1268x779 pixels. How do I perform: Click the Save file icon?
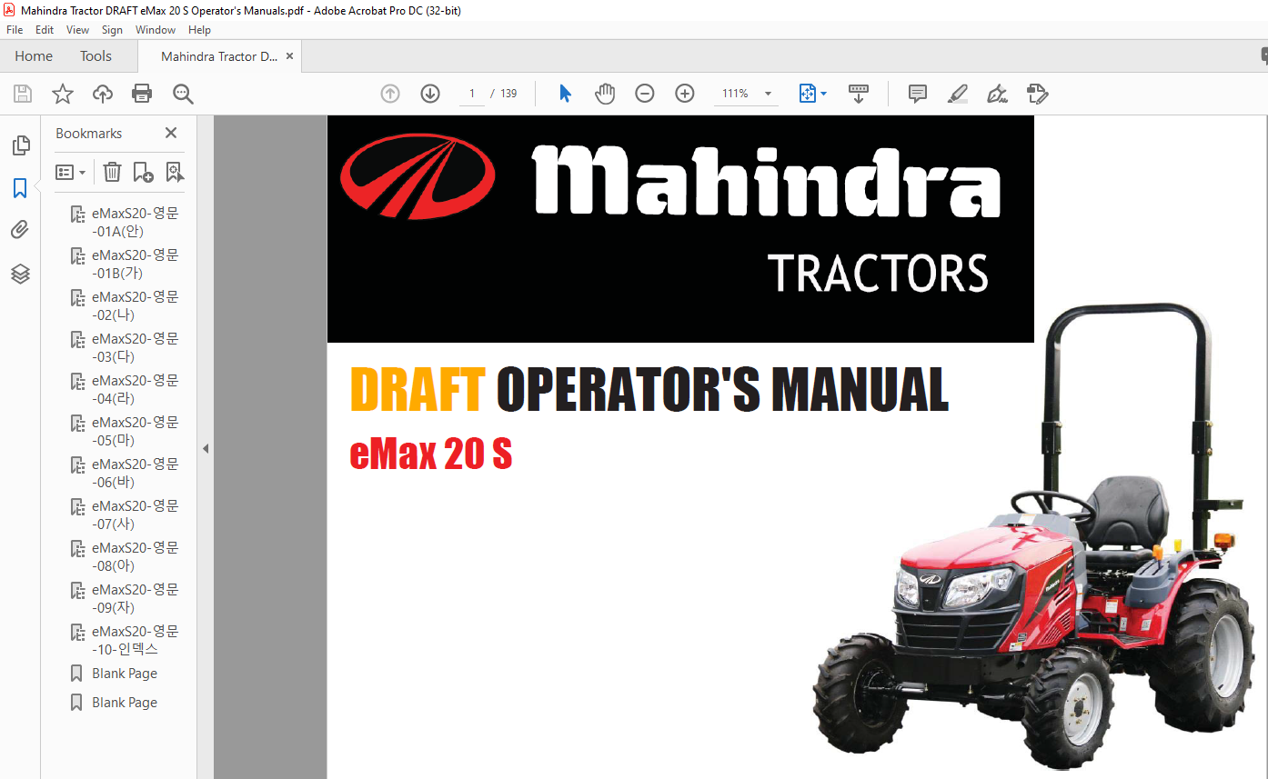[x=23, y=94]
